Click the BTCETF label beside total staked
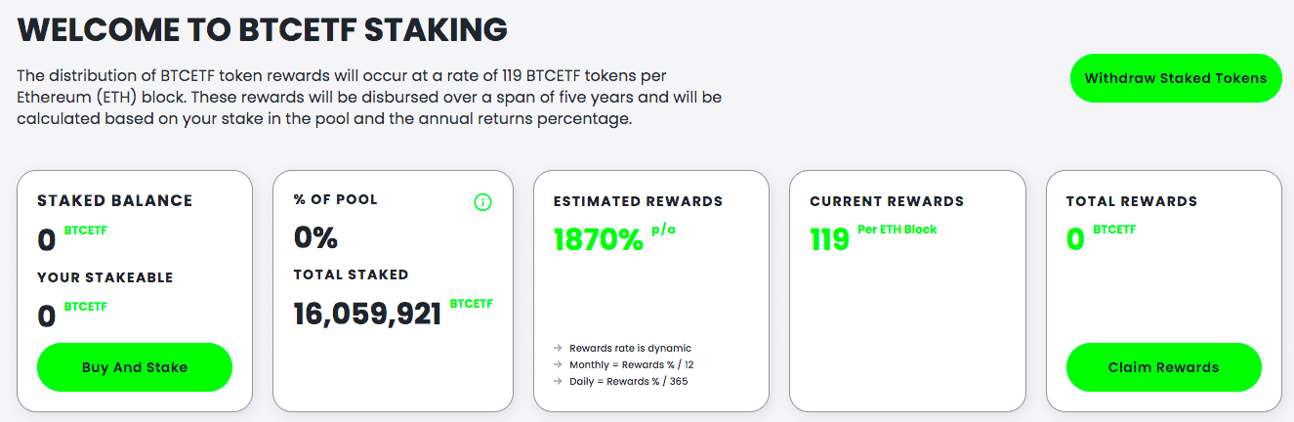This screenshot has height=422, width=1294. pos(472,304)
